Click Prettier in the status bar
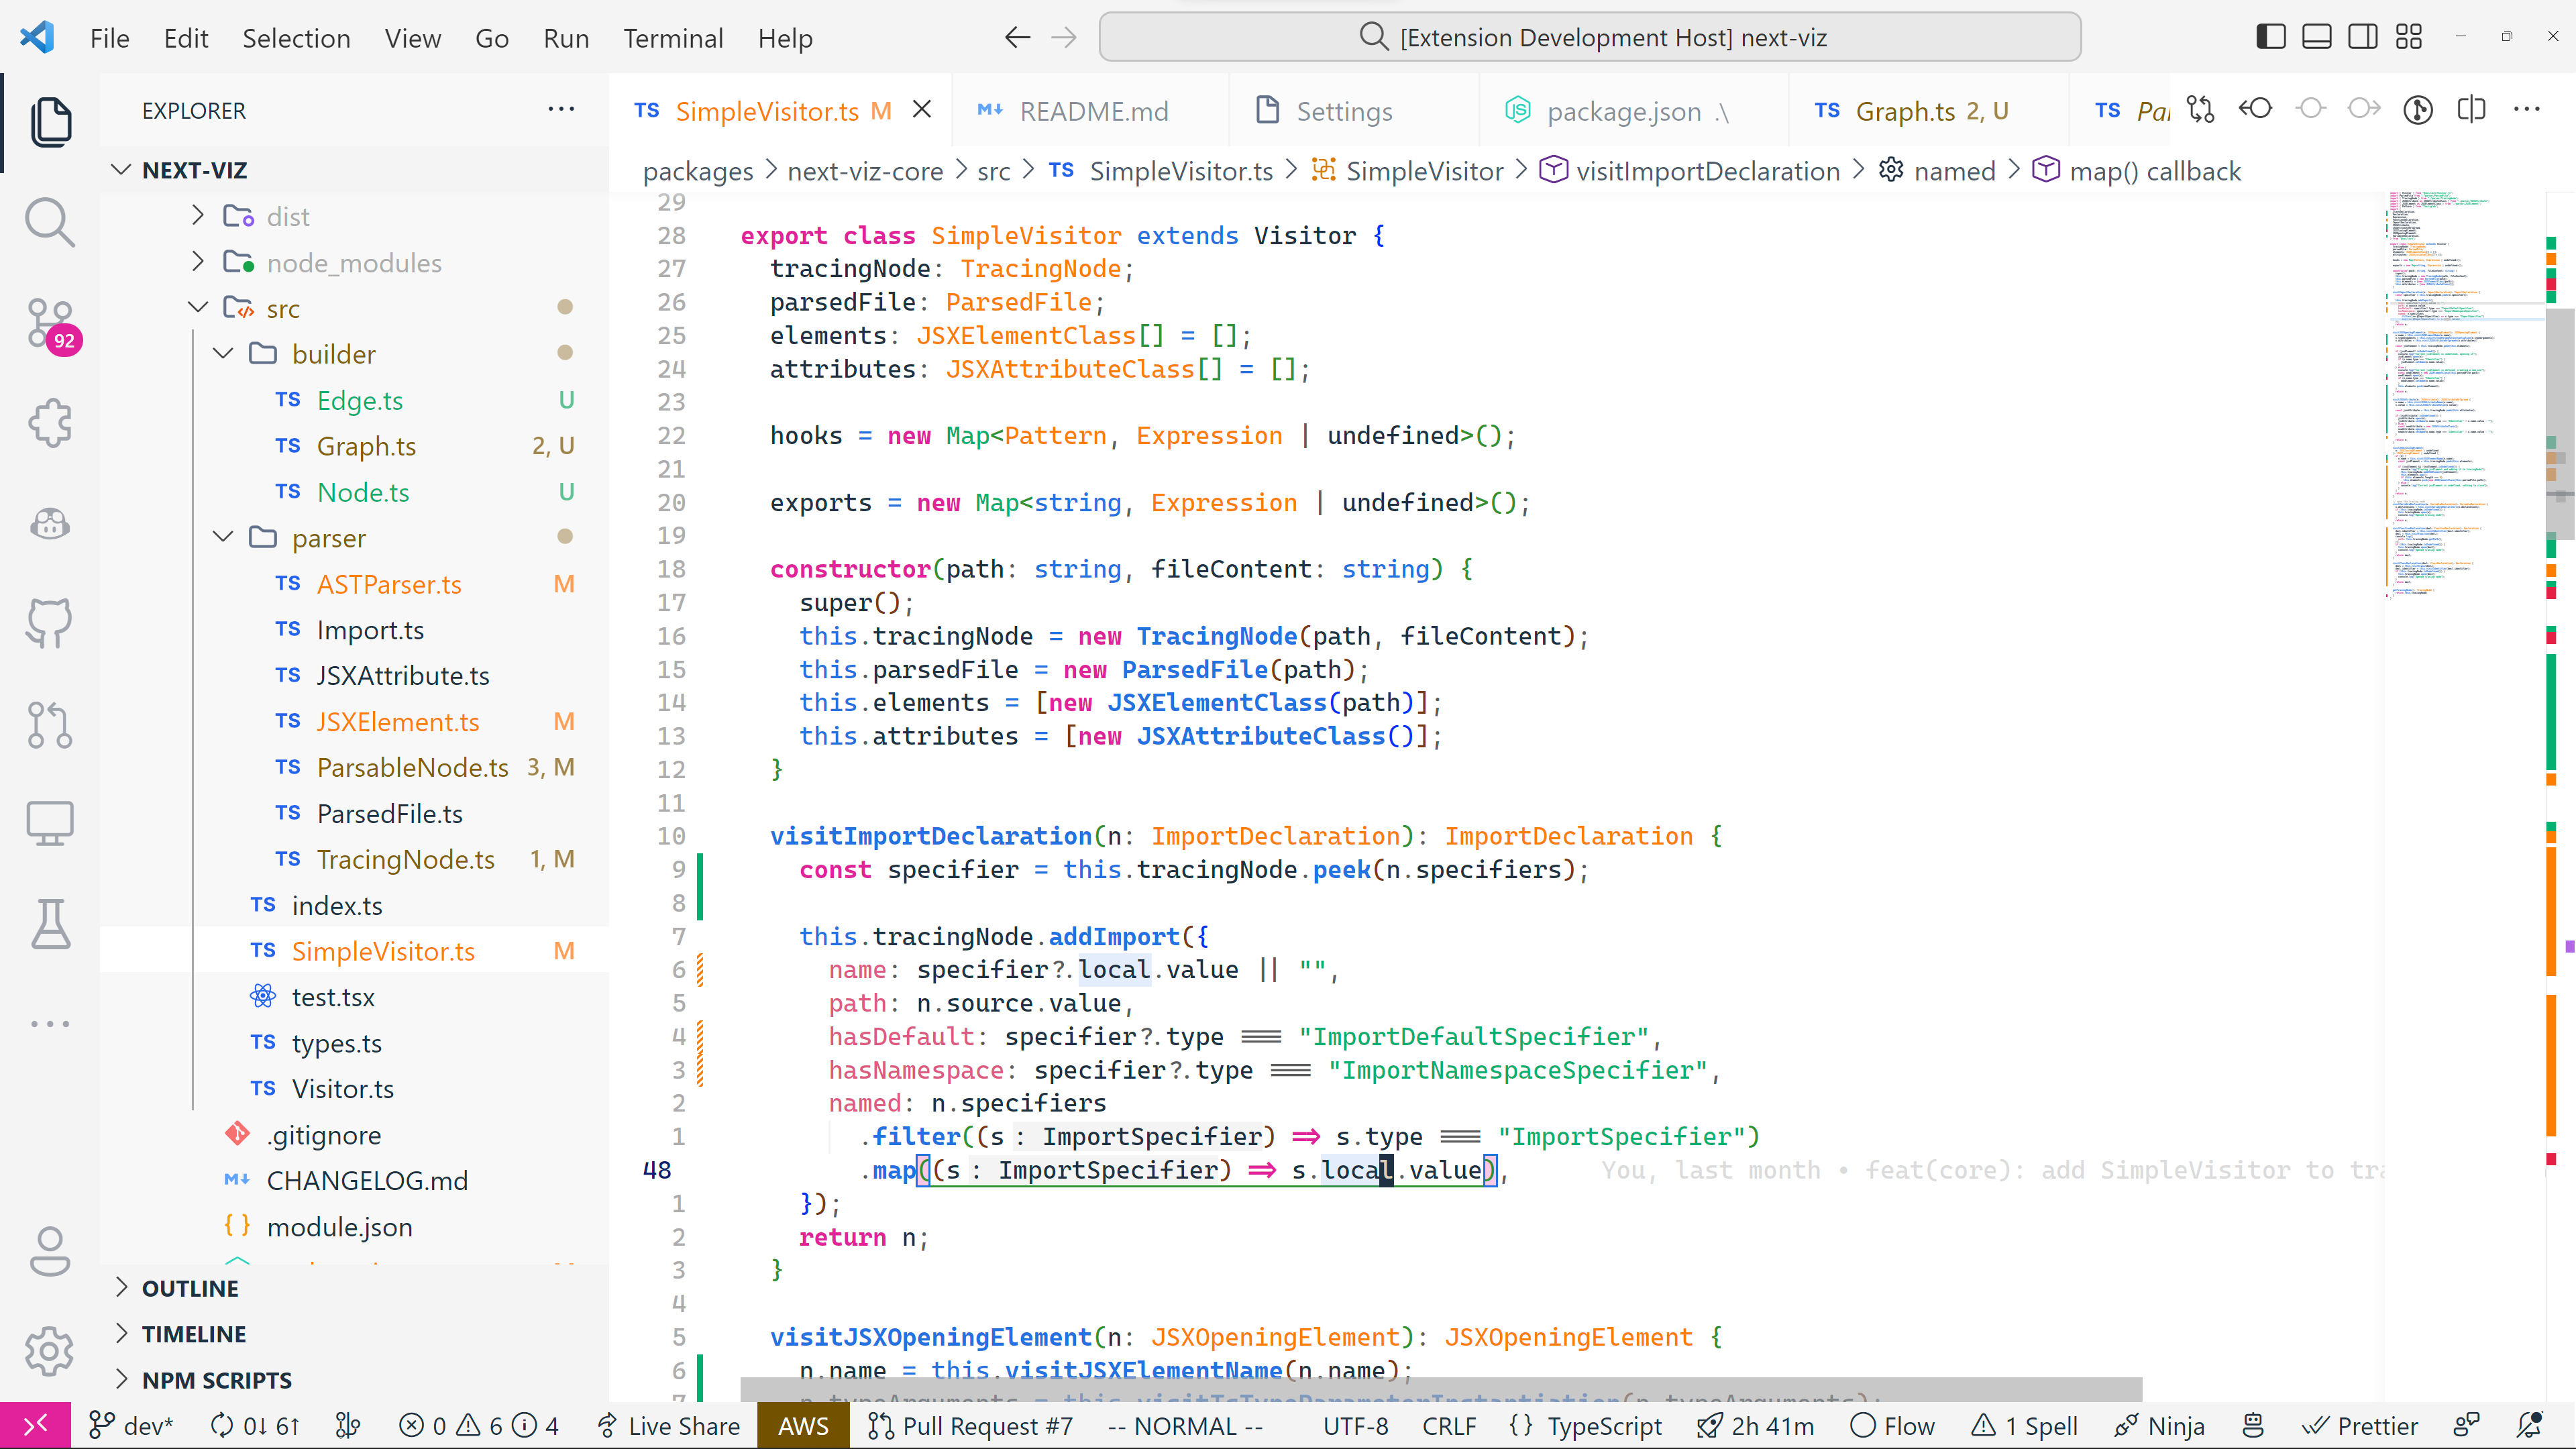Image resolution: width=2576 pixels, height=1449 pixels. tap(2361, 1426)
